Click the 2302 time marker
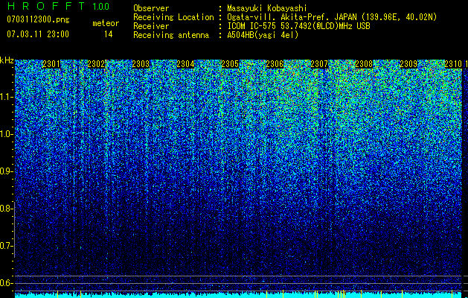Viewport: 468px width, 298px height. pyautogui.click(x=96, y=64)
